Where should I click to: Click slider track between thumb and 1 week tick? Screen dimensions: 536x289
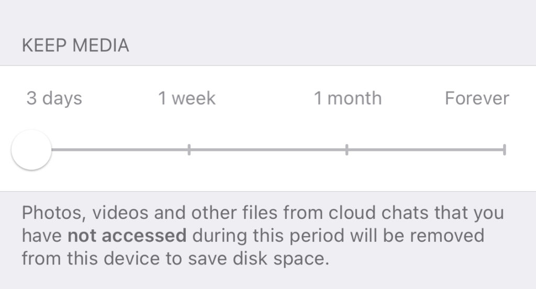120,150
